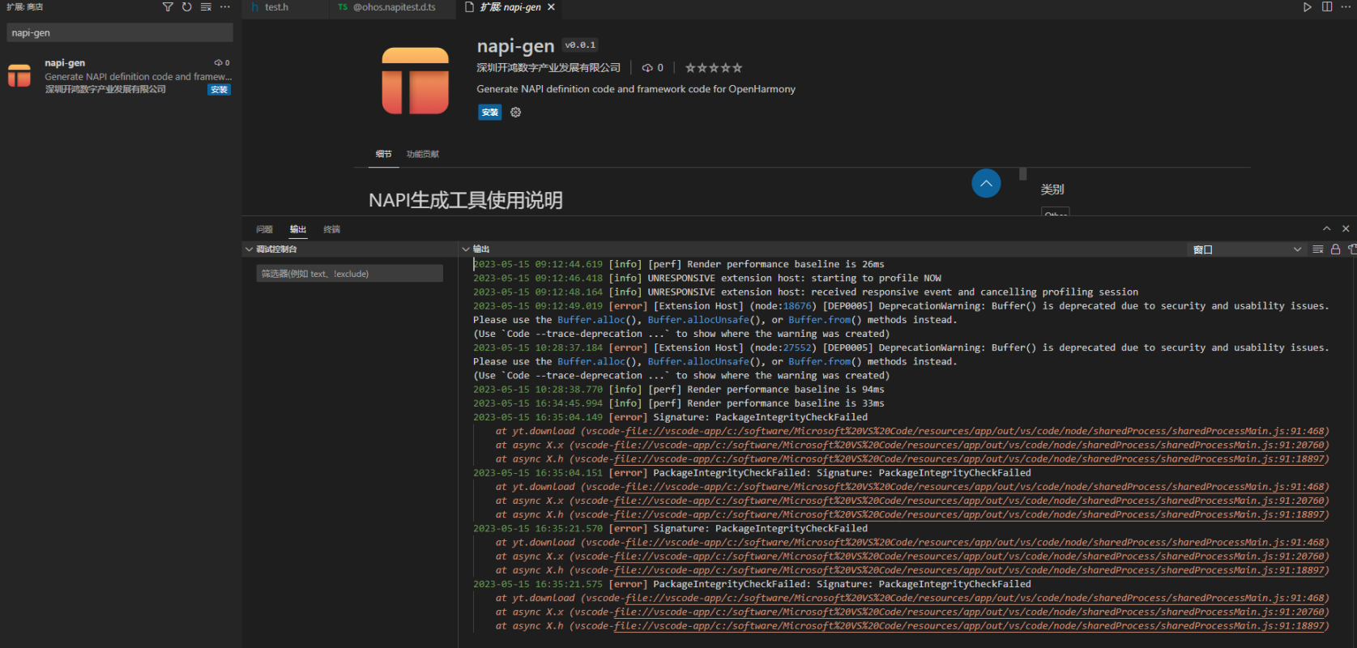Click the filter extensions funnel icon
The image size is (1357, 648).
tap(168, 7)
